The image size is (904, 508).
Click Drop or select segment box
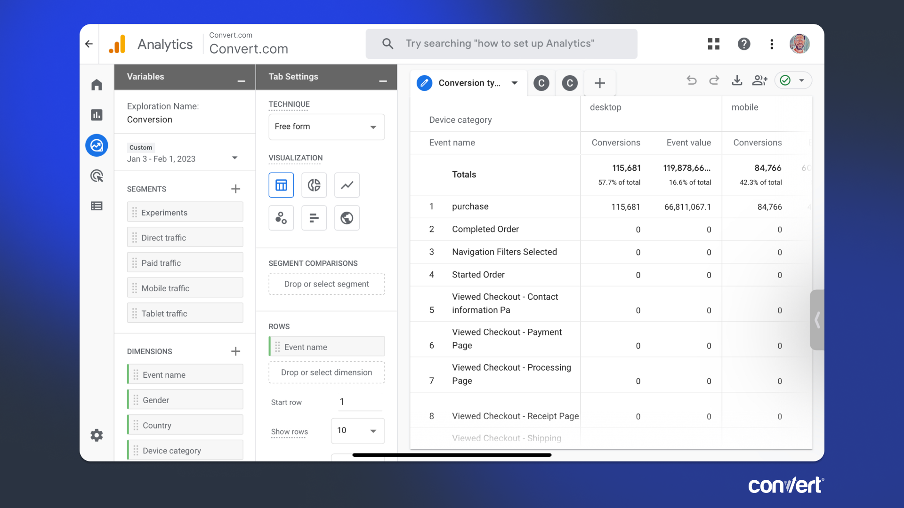(x=327, y=284)
